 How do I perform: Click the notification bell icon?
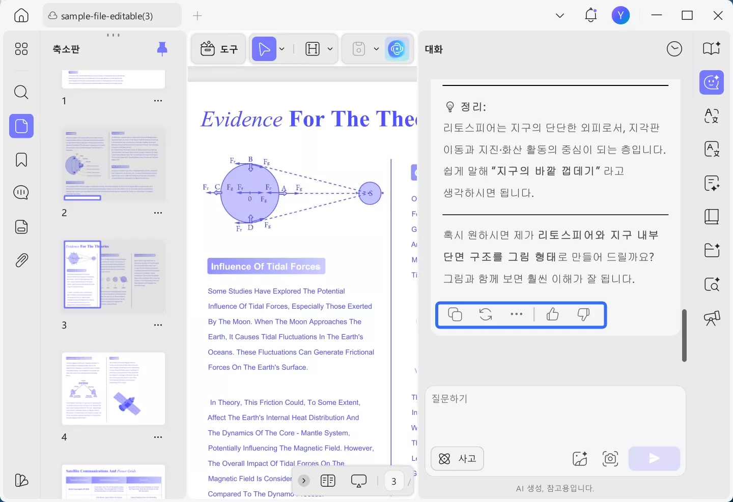590,16
